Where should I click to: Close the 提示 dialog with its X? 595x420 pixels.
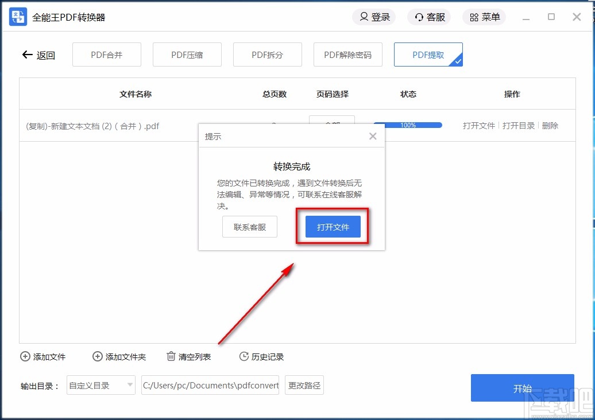click(x=373, y=136)
